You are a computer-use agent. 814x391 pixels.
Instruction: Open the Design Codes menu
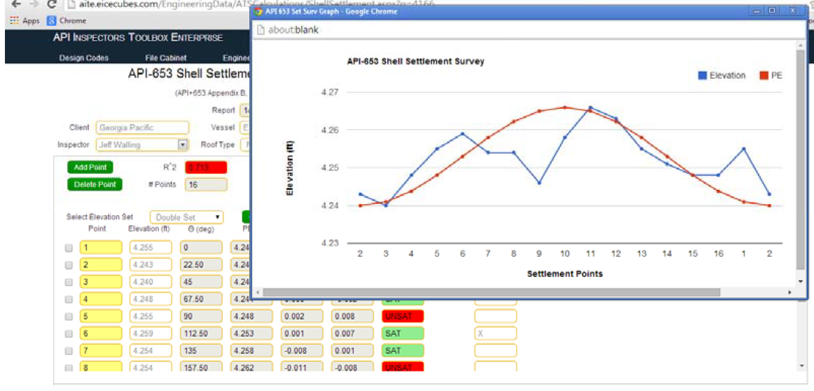(84, 58)
